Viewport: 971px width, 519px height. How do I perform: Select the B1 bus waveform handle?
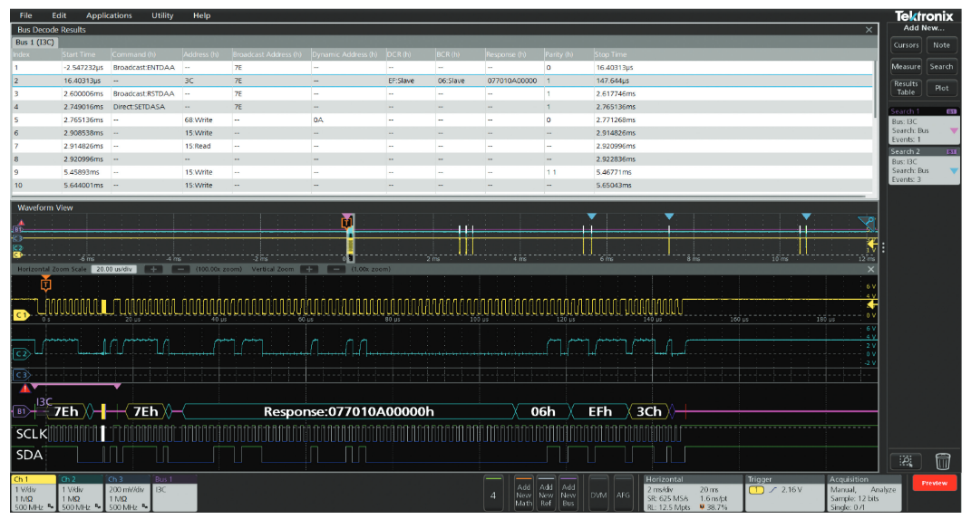coord(21,411)
